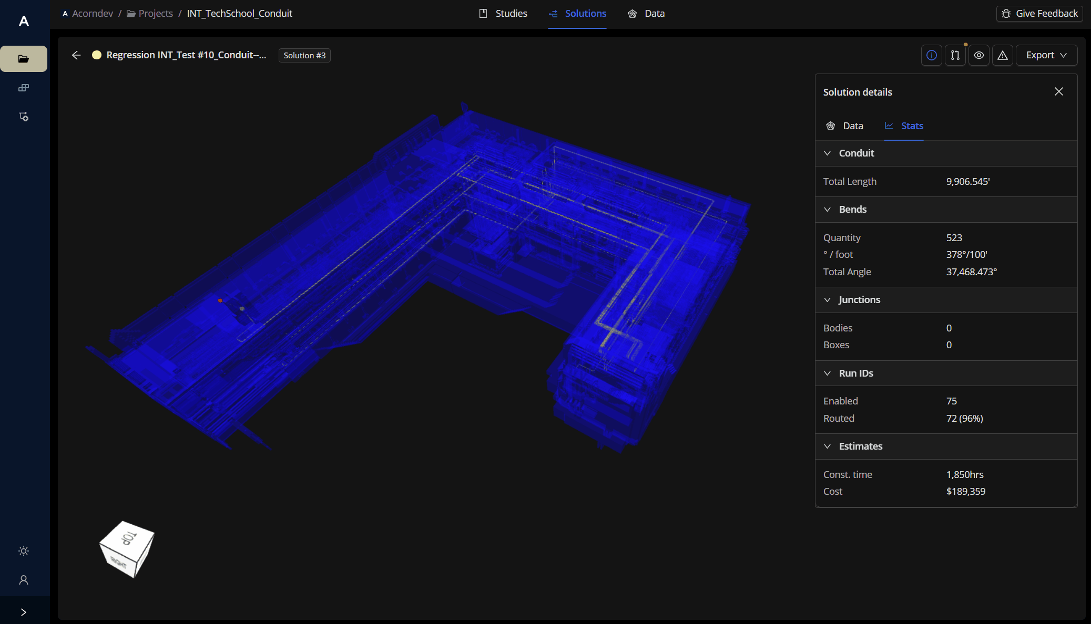Image resolution: width=1091 pixels, height=624 pixels.
Task: Go back using the left arrow
Action: tap(76, 55)
